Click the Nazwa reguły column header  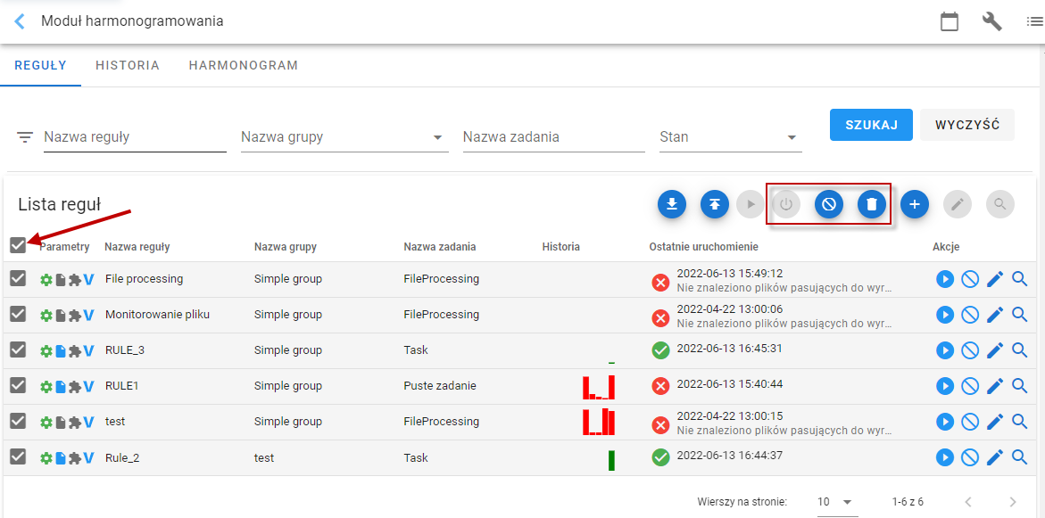pos(137,247)
